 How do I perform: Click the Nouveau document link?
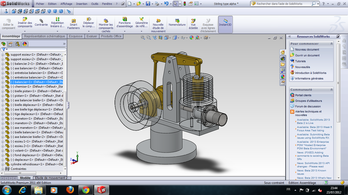point(307,50)
